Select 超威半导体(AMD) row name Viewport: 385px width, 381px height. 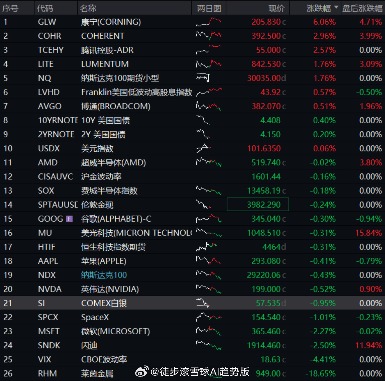(x=113, y=163)
